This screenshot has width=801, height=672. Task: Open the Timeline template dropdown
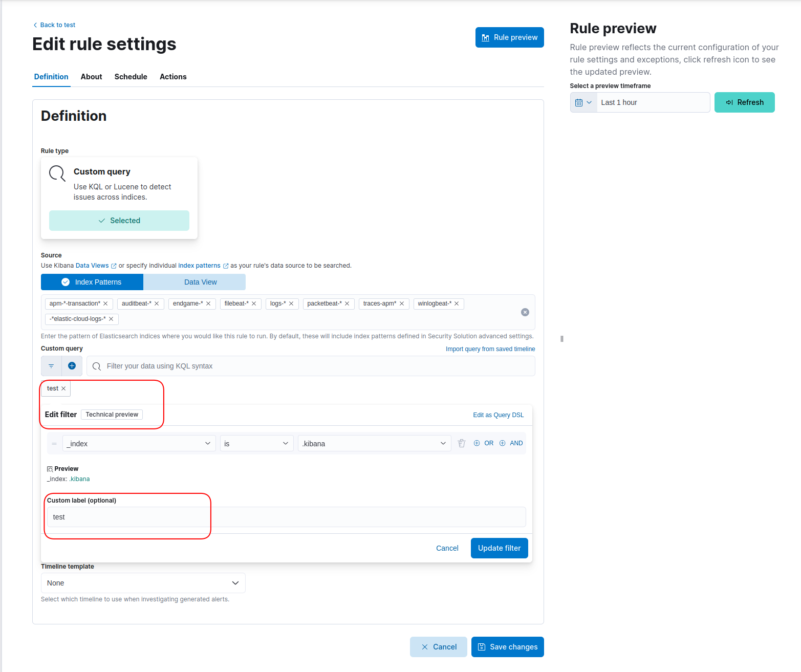142,583
